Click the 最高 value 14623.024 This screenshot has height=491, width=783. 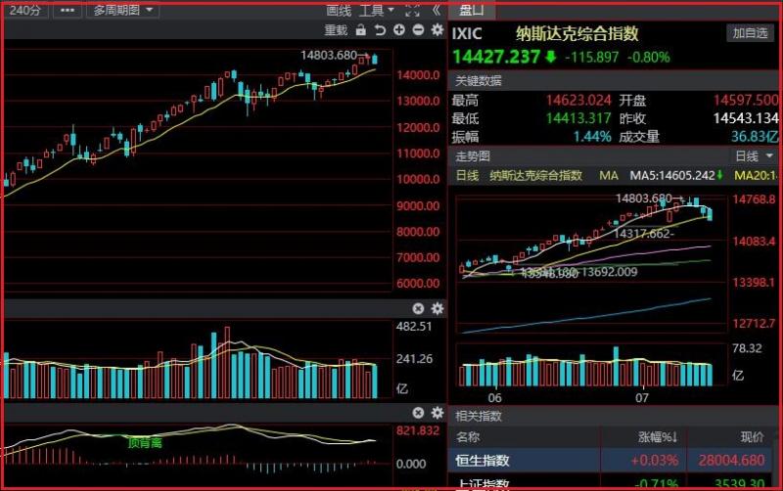(x=578, y=101)
